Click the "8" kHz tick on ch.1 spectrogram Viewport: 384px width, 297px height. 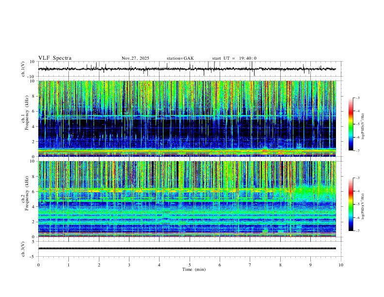(33, 96)
